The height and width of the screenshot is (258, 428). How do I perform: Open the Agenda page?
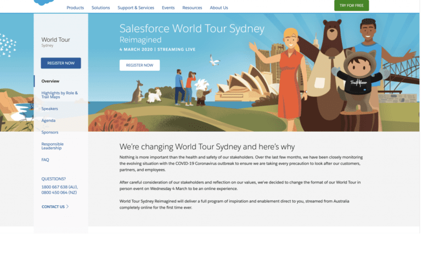pyautogui.click(x=48, y=120)
